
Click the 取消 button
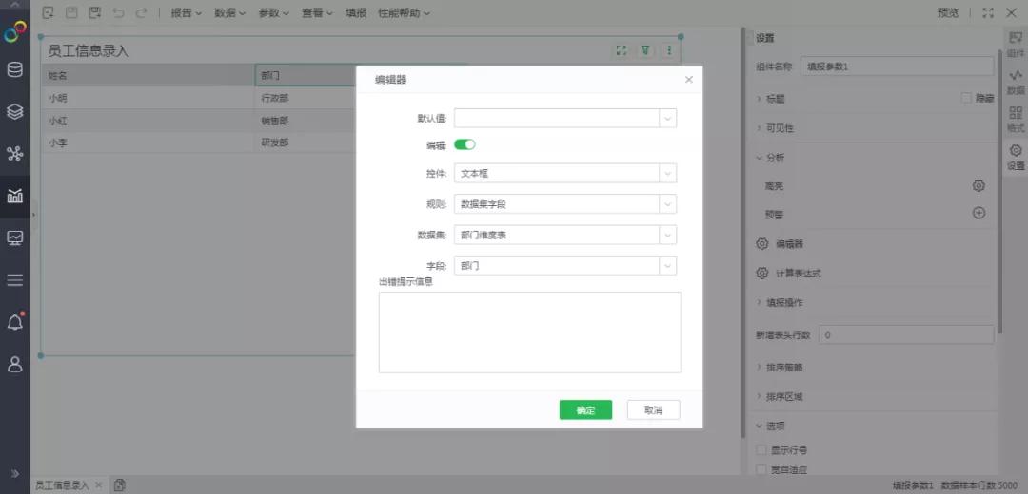[x=654, y=410]
